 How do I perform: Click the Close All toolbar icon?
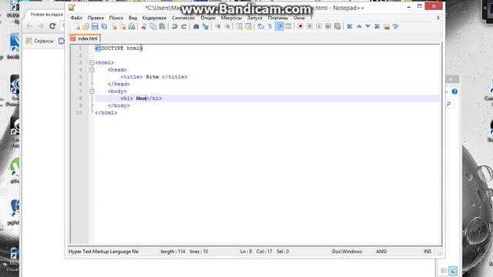pyautogui.click(x=122, y=27)
